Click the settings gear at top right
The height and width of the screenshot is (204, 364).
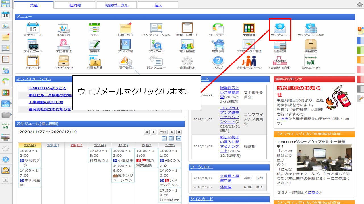coord(359,4)
